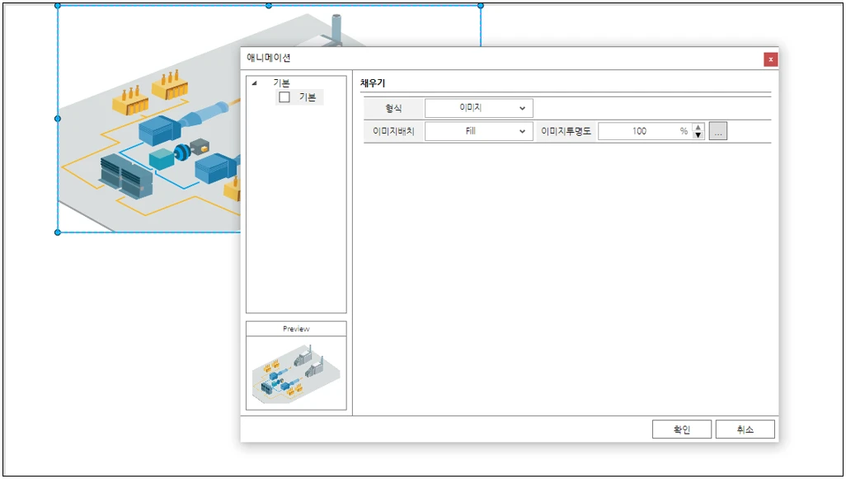This screenshot has height=479, width=846.
Task: Cancel with the 취소 button
Action: tap(745, 430)
